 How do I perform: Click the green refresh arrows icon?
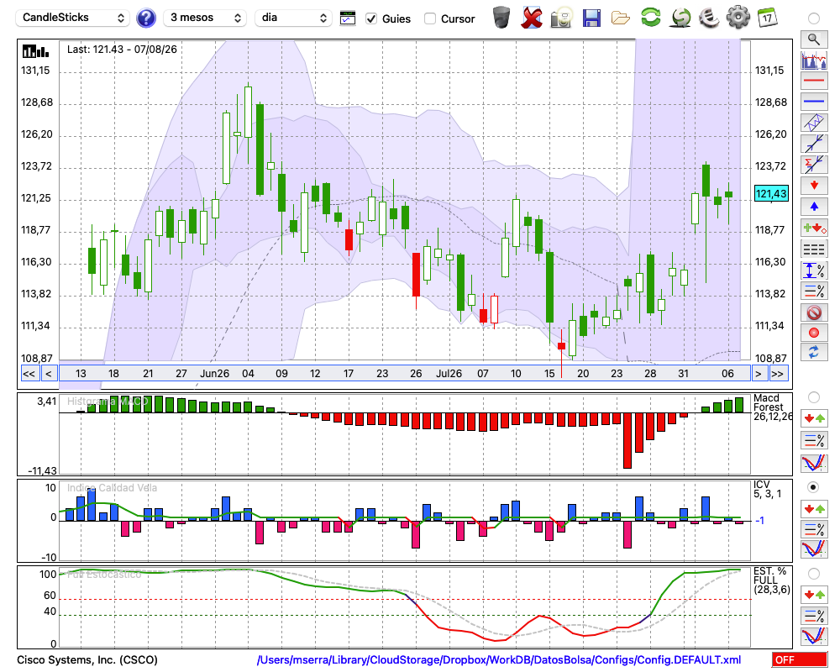650,18
